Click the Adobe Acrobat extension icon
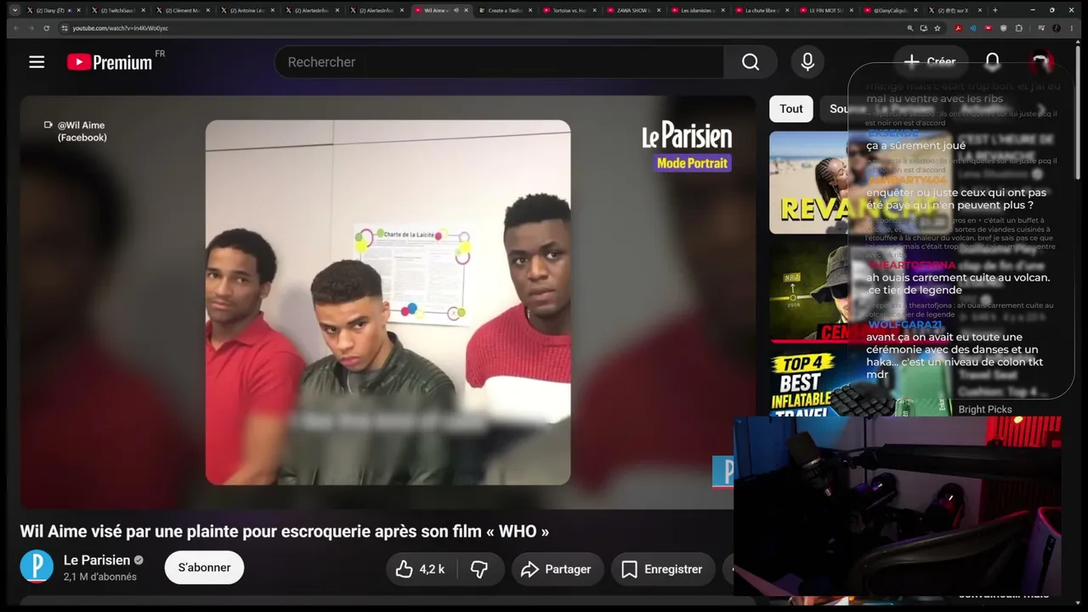1088x612 pixels. point(959,28)
